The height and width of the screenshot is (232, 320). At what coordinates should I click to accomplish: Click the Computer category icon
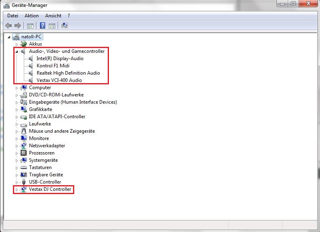[x=24, y=88]
